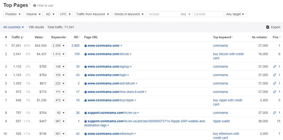Open referring domains count 2,885
Viewport: 283px width, 140px height.
point(75,46)
